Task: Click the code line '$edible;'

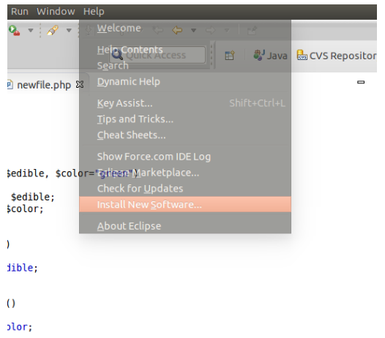Action: (x=33, y=197)
